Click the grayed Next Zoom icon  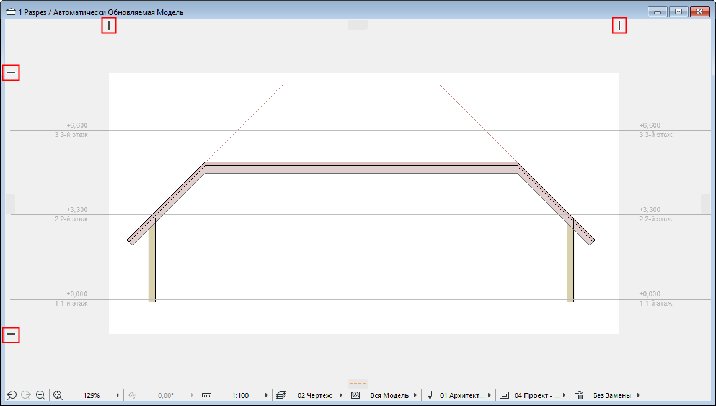pyautogui.click(x=26, y=395)
